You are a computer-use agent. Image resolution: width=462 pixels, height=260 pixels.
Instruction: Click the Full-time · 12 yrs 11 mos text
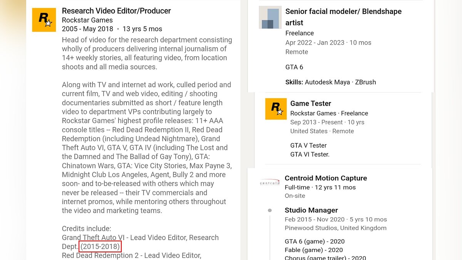tap(320, 187)
